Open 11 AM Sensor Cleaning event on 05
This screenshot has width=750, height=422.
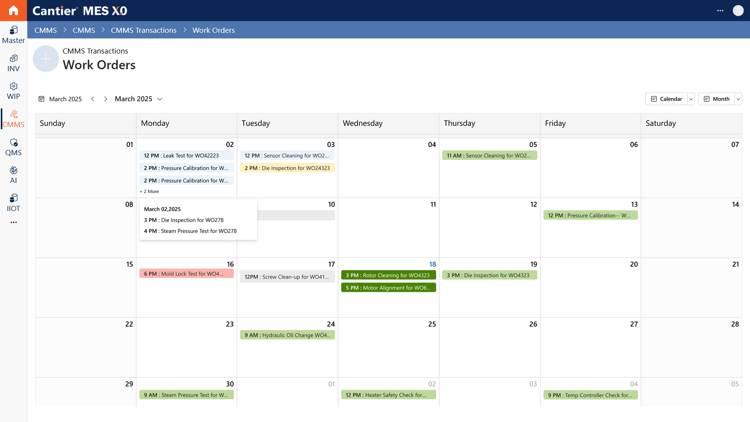tap(489, 156)
